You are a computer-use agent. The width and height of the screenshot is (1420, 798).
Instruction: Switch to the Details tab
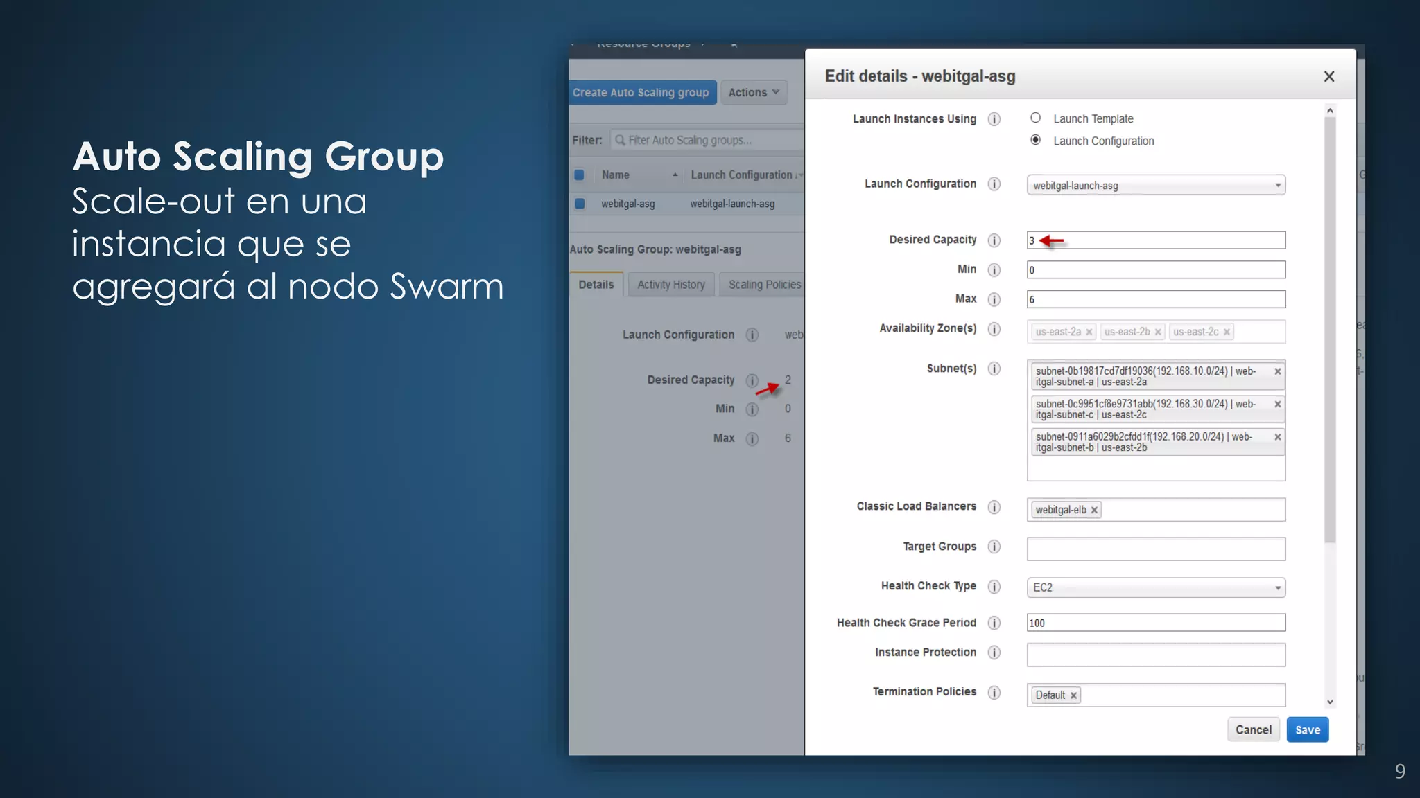click(x=596, y=285)
